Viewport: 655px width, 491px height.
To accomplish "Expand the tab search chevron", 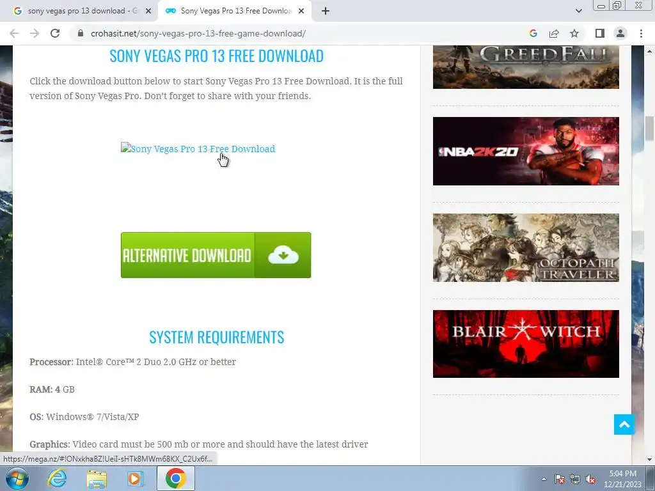I will click(578, 12).
